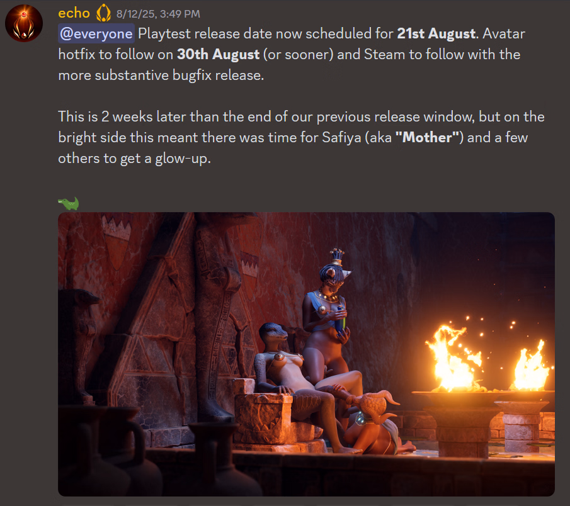Click the word Steam in the message
This screenshot has width=570, height=506.
(385, 55)
